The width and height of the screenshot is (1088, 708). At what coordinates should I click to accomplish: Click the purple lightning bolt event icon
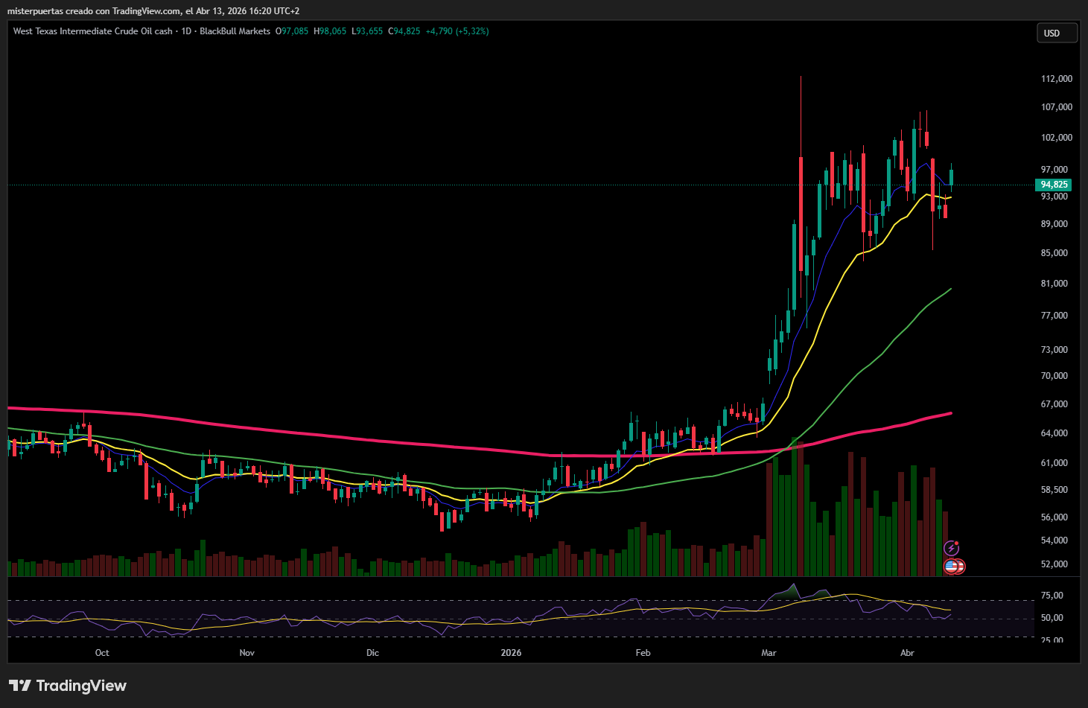pos(952,549)
